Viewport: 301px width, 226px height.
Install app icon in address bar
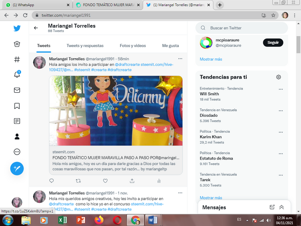click(x=264, y=16)
